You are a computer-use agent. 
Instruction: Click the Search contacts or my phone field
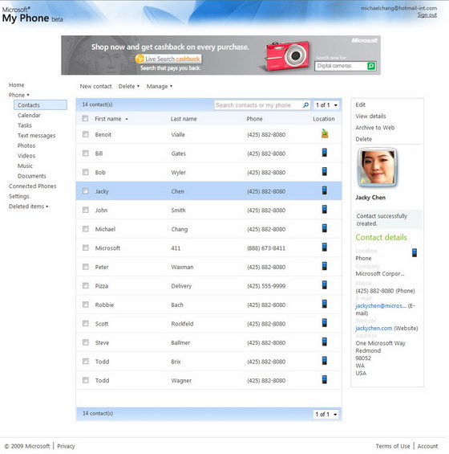tap(259, 105)
